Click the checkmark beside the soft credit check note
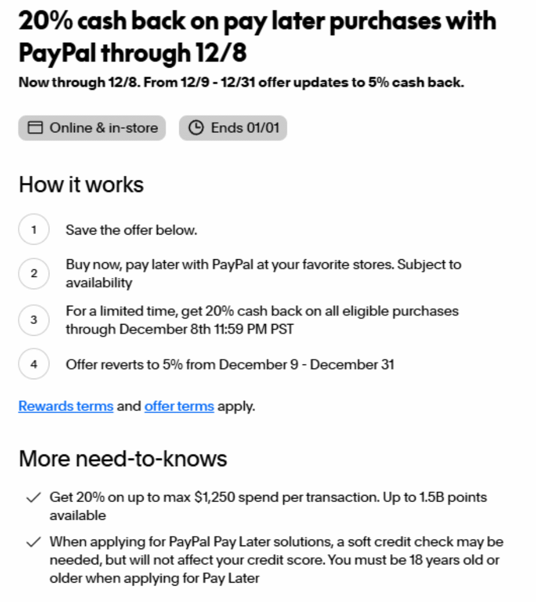This screenshot has width=536, height=602. point(33,542)
